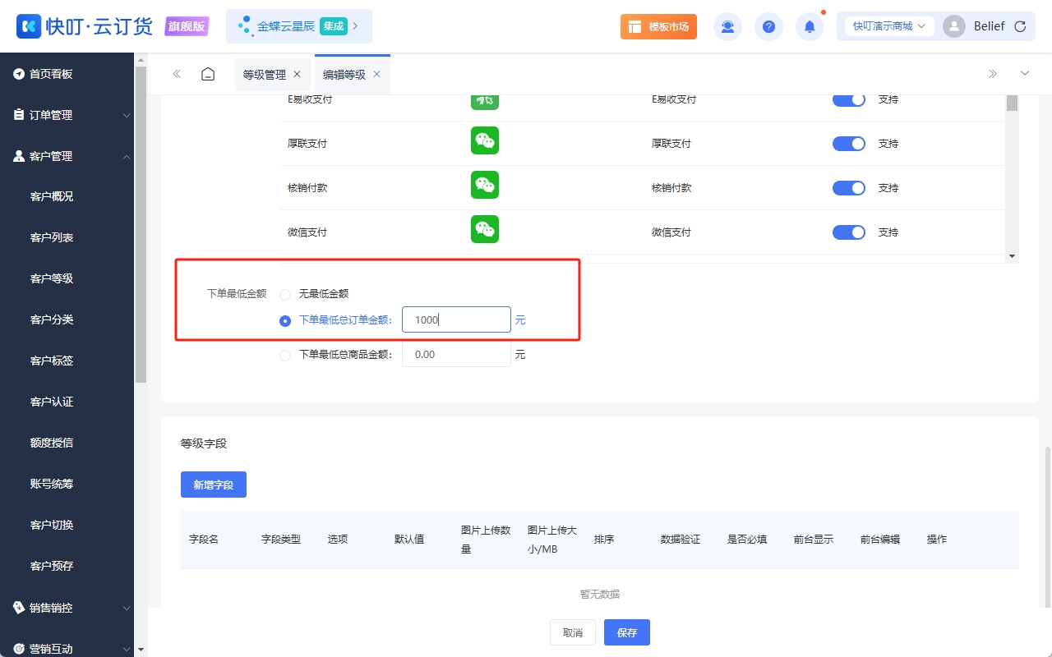Screen dimensions: 1052x657
Task: Click the tabs scroll-left double chevron
Action: click(177, 74)
